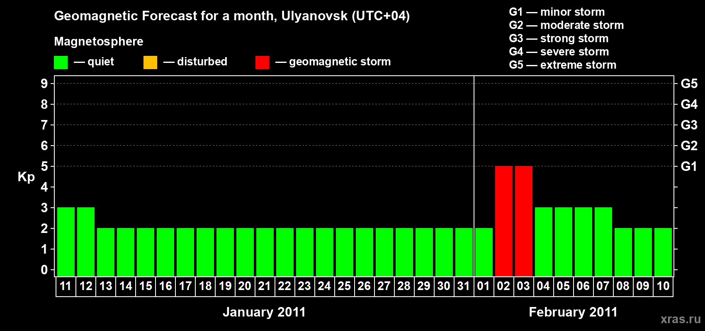Click the green quiet legend swatch
Screen dimensions: 705x331
point(61,62)
